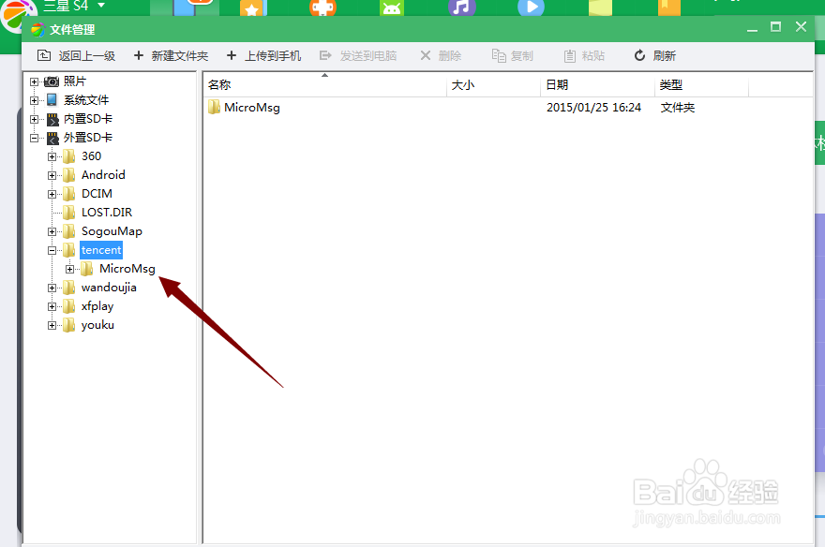This screenshot has height=547, width=825.
Task: Select the xfplay folder in tree
Action: pyautogui.click(x=97, y=306)
